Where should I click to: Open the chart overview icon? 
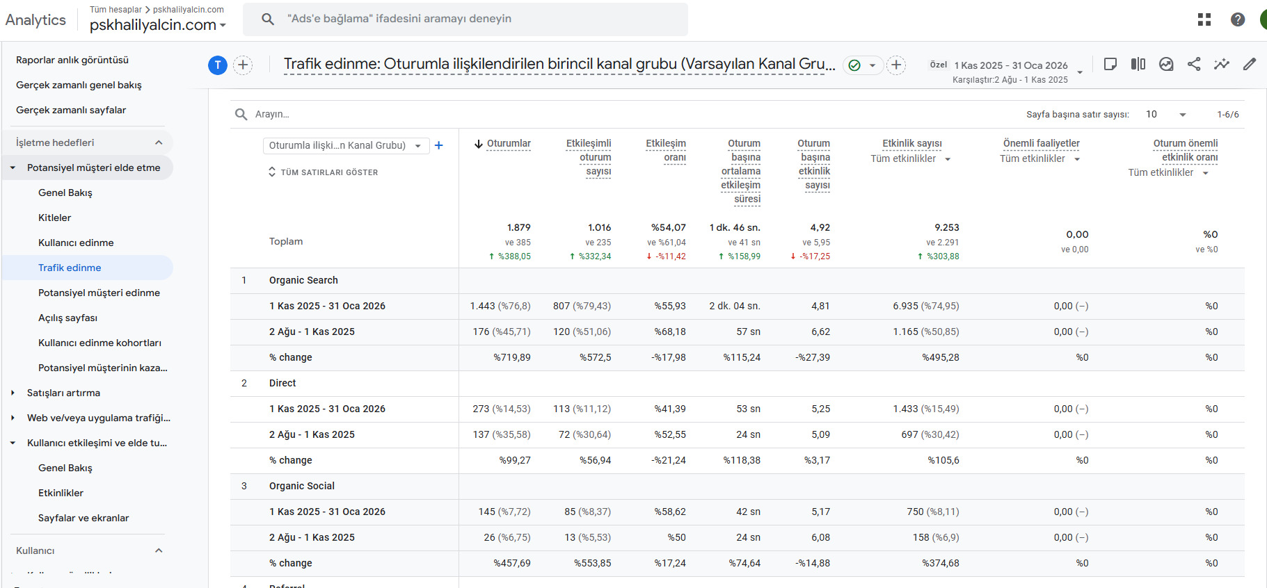[x=1166, y=64]
